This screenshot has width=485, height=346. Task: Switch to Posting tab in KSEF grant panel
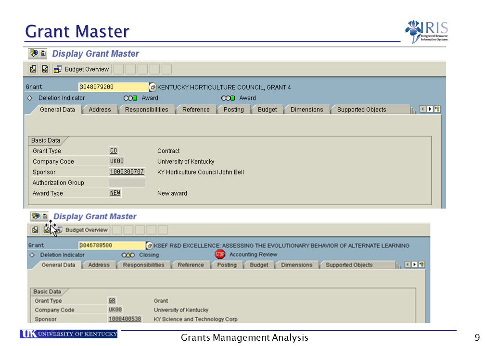[227, 265]
